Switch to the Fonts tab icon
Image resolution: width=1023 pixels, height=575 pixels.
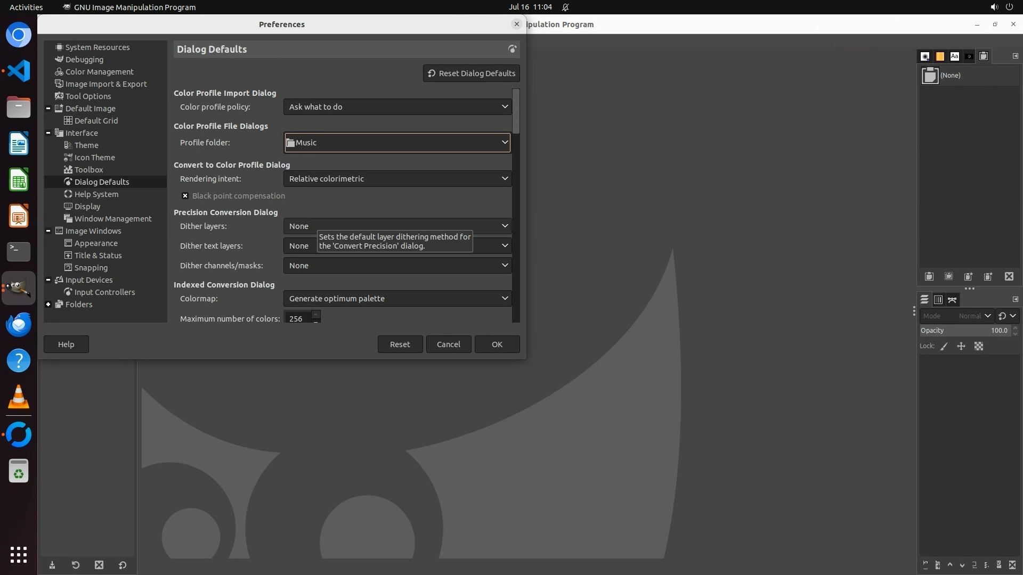click(954, 56)
